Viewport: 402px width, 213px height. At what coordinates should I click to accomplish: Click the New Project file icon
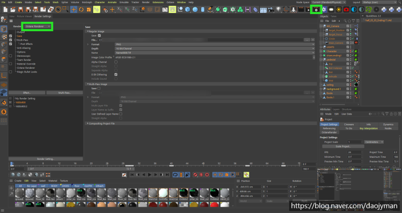tap(5, 10)
